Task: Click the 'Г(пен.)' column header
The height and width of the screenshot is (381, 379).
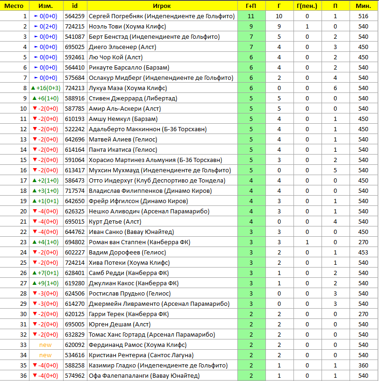Action: point(307,6)
